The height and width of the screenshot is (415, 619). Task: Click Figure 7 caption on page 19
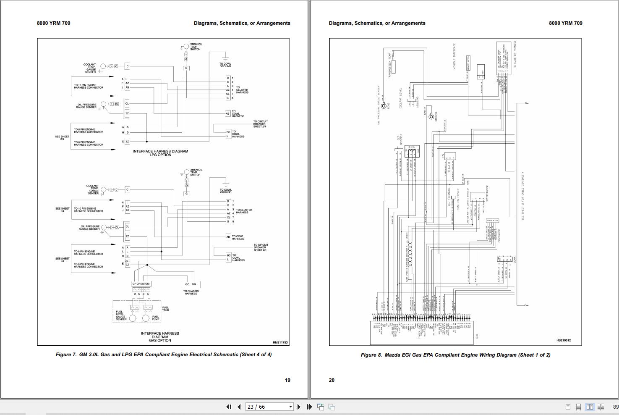point(163,355)
